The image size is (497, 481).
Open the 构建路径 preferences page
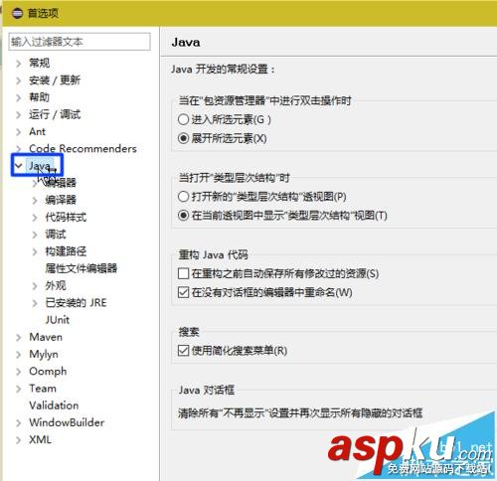tap(66, 251)
